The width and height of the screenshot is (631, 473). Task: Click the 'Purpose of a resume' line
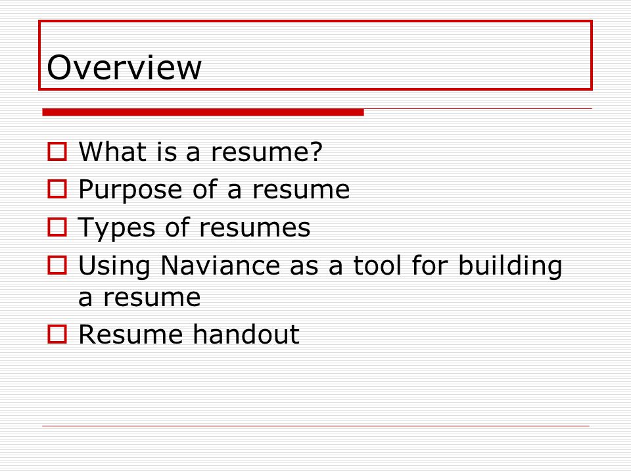click(x=214, y=190)
